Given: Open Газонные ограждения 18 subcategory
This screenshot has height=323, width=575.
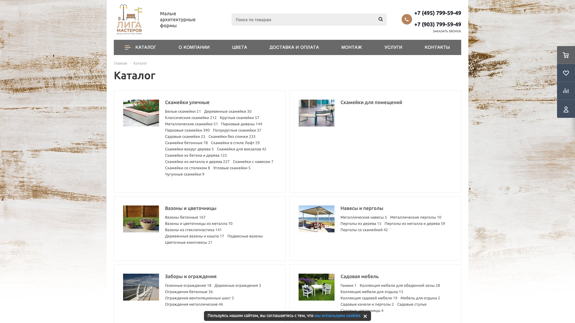Looking at the screenshot, I should (188, 285).
